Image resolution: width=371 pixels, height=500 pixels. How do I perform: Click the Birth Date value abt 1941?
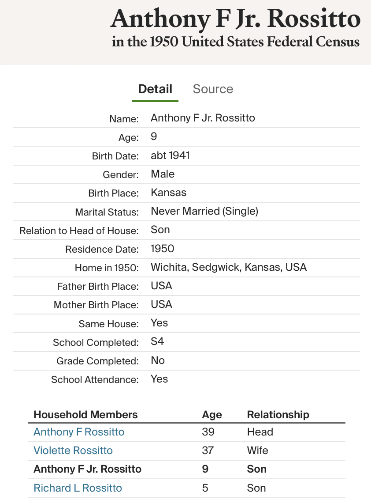pyautogui.click(x=170, y=155)
